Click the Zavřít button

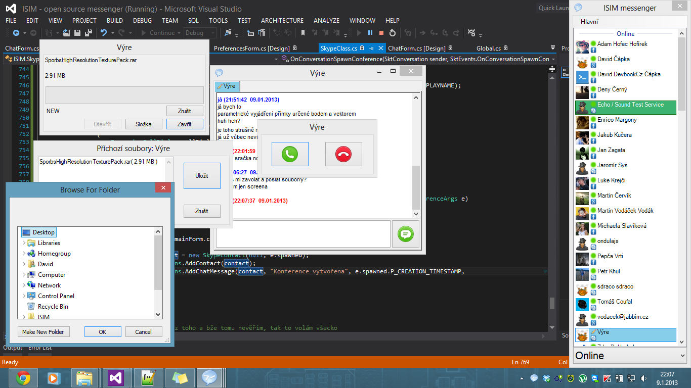pyautogui.click(x=185, y=124)
